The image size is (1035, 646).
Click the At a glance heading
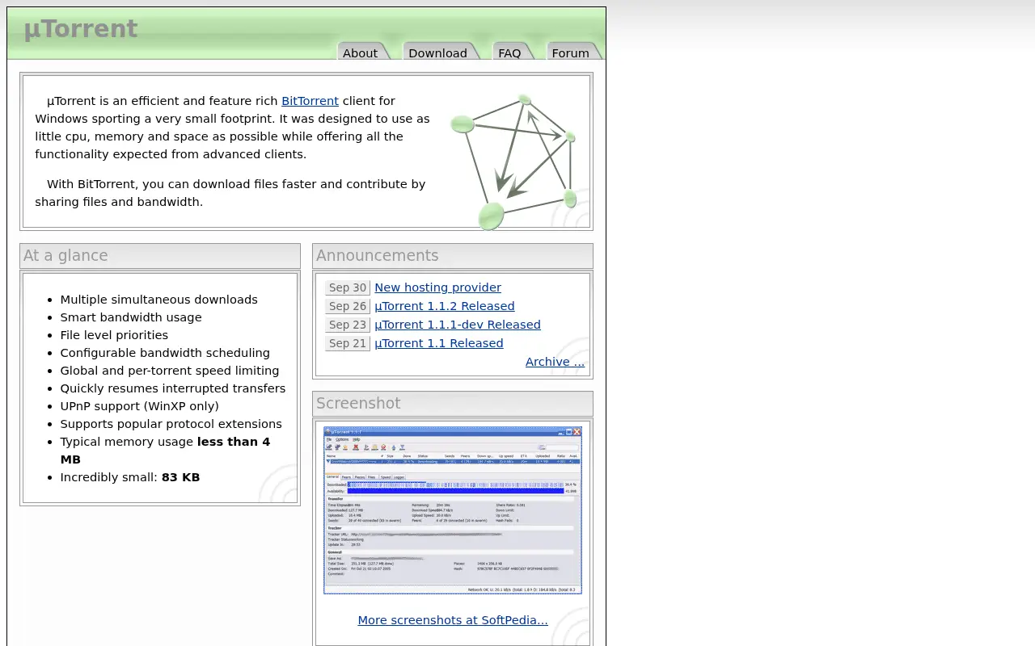point(65,255)
